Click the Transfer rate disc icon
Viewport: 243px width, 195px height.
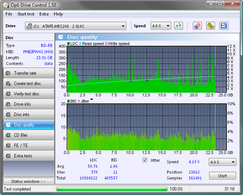[8, 73]
